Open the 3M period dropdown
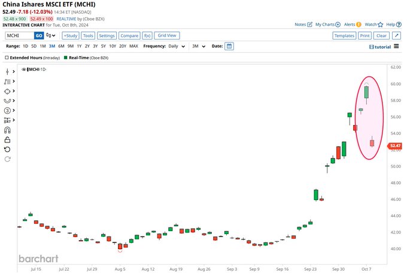The image size is (407, 276). click(x=199, y=47)
